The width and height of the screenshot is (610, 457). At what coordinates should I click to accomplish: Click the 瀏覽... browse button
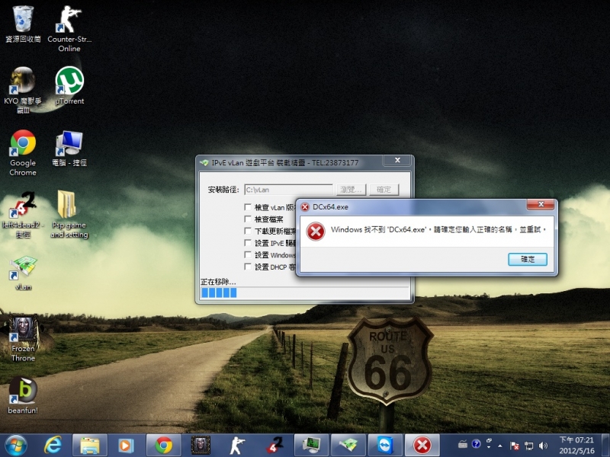pyautogui.click(x=352, y=190)
